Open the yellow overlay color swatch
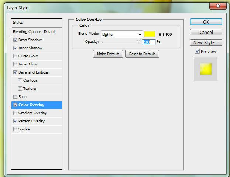This screenshot has height=177, width=230. point(150,34)
